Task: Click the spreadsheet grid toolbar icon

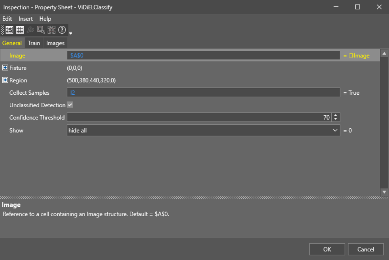Action: click(20, 30)
